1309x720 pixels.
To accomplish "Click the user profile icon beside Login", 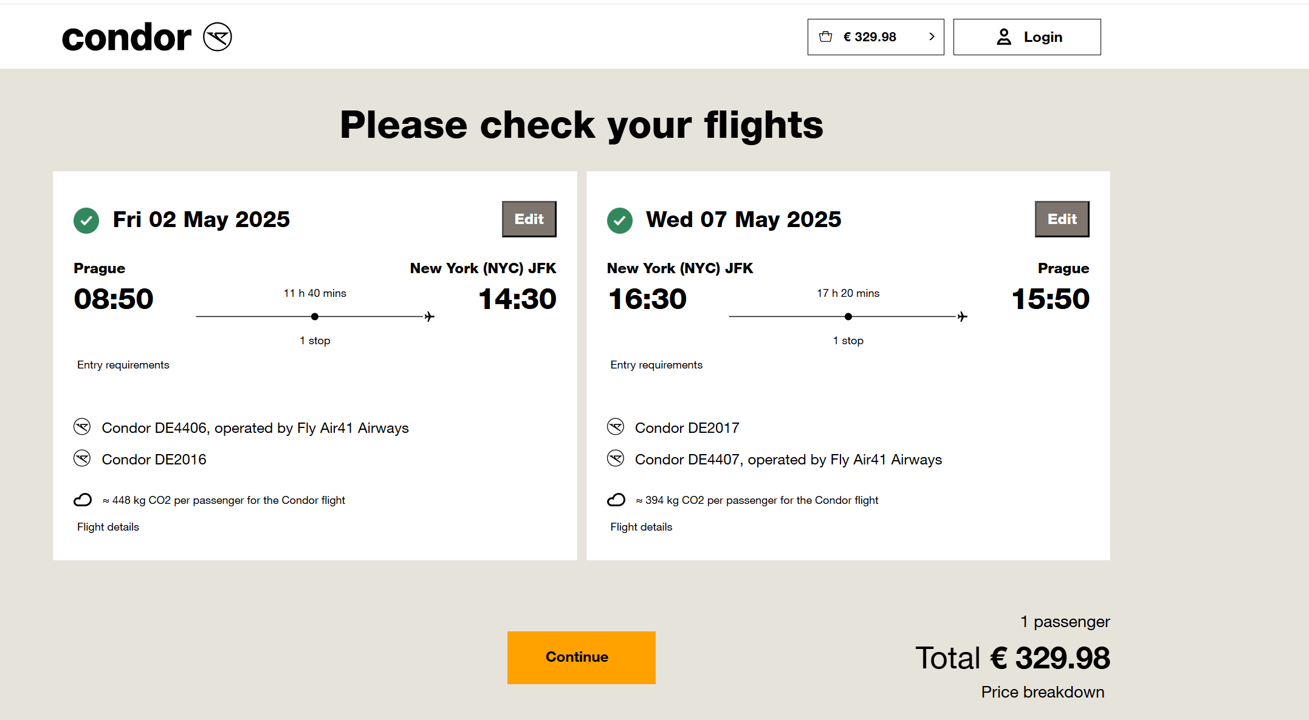I will point(1004,37).
